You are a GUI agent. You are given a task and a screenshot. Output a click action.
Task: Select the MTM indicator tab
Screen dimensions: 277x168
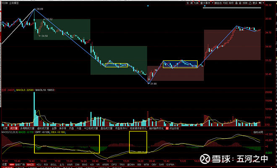click(x=146, y=165)
